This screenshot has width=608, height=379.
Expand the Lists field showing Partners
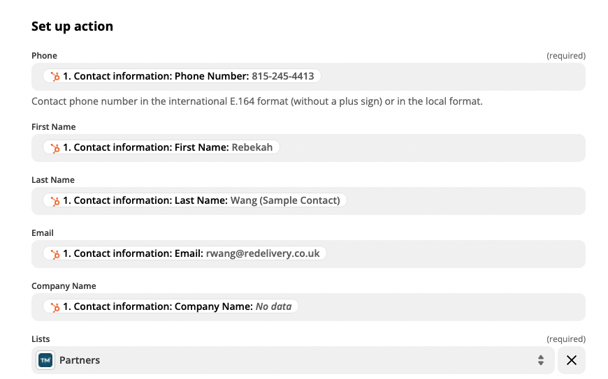(x=293, y=360)
